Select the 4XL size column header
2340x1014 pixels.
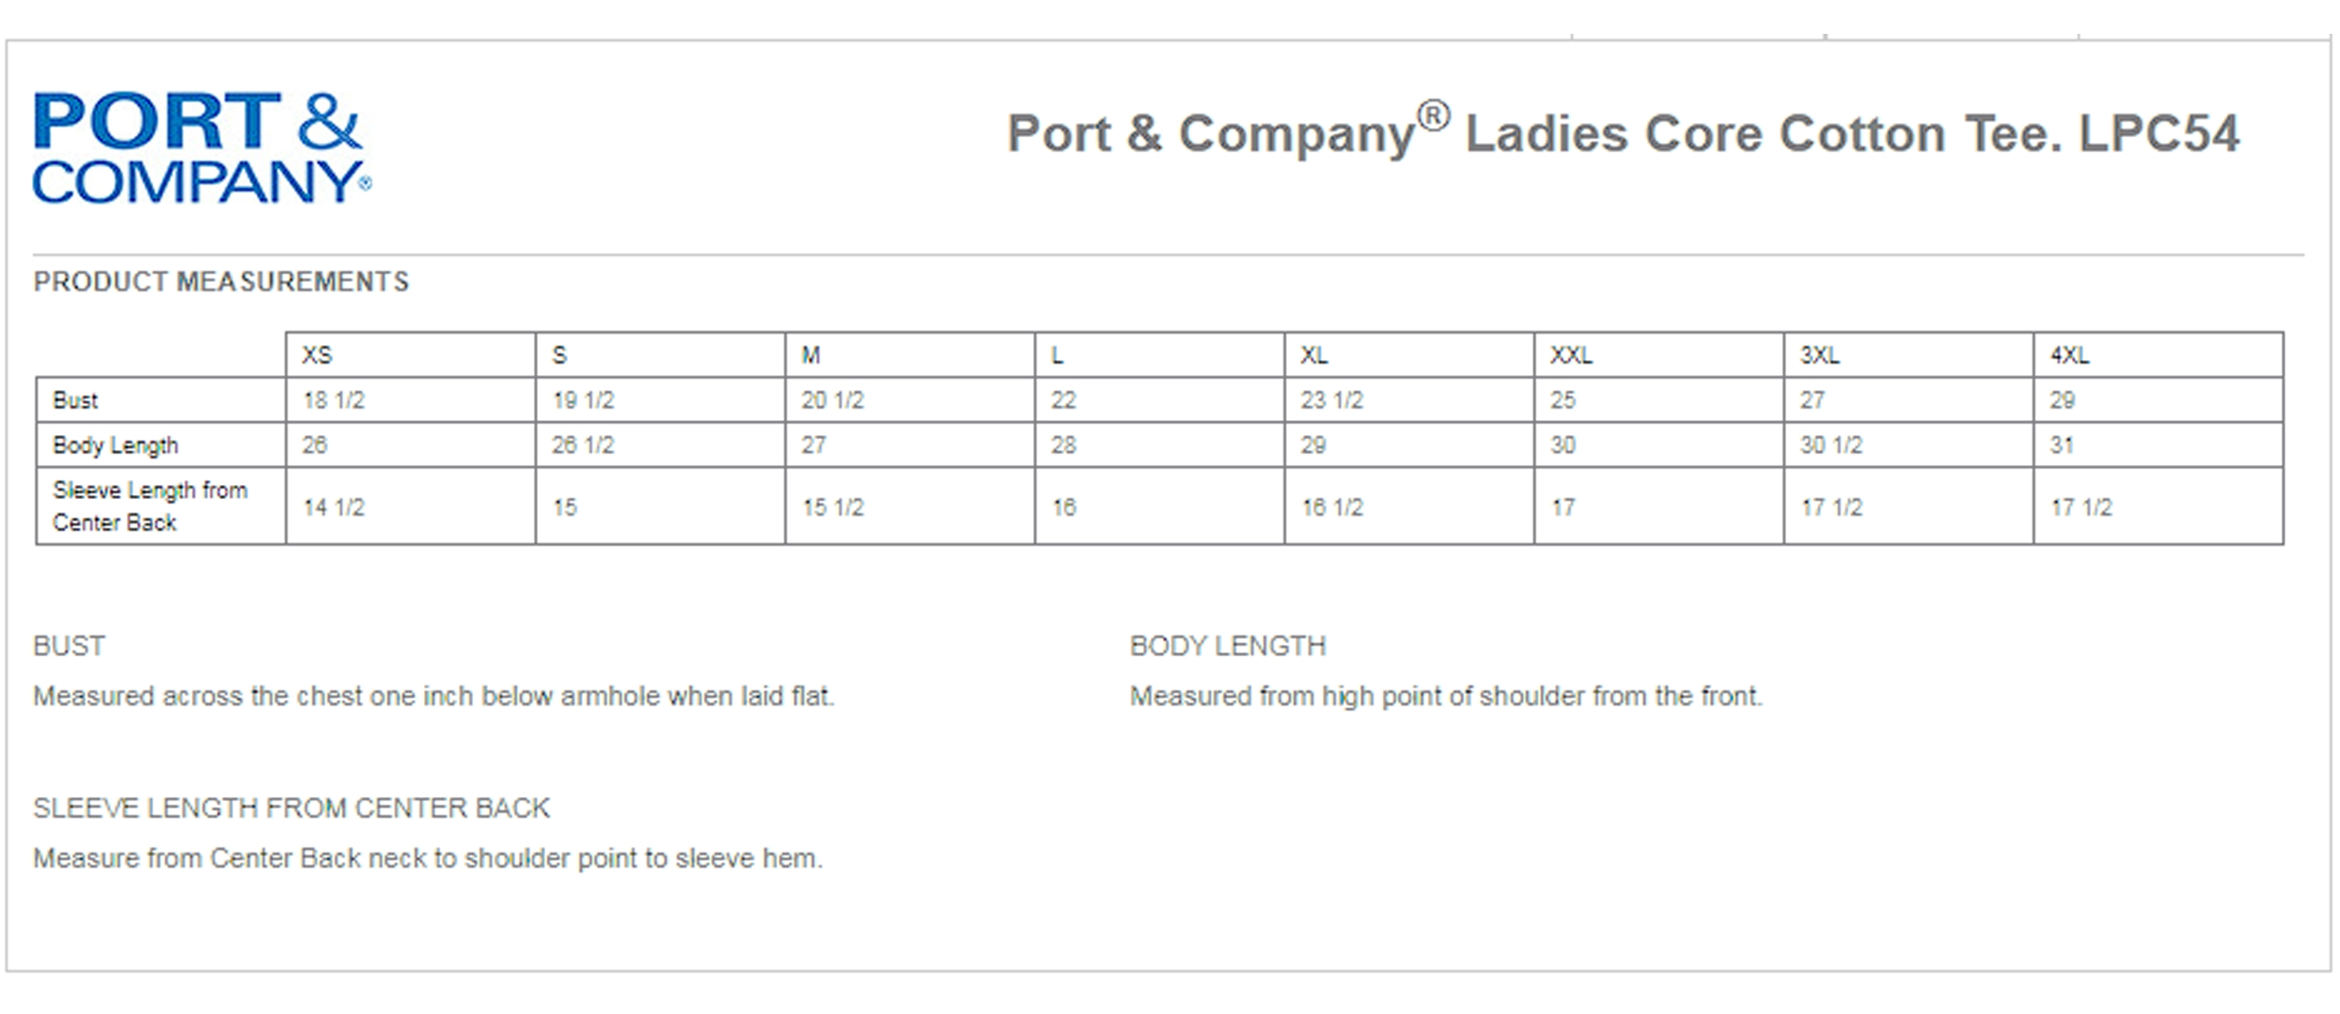tap(2069, 355)
